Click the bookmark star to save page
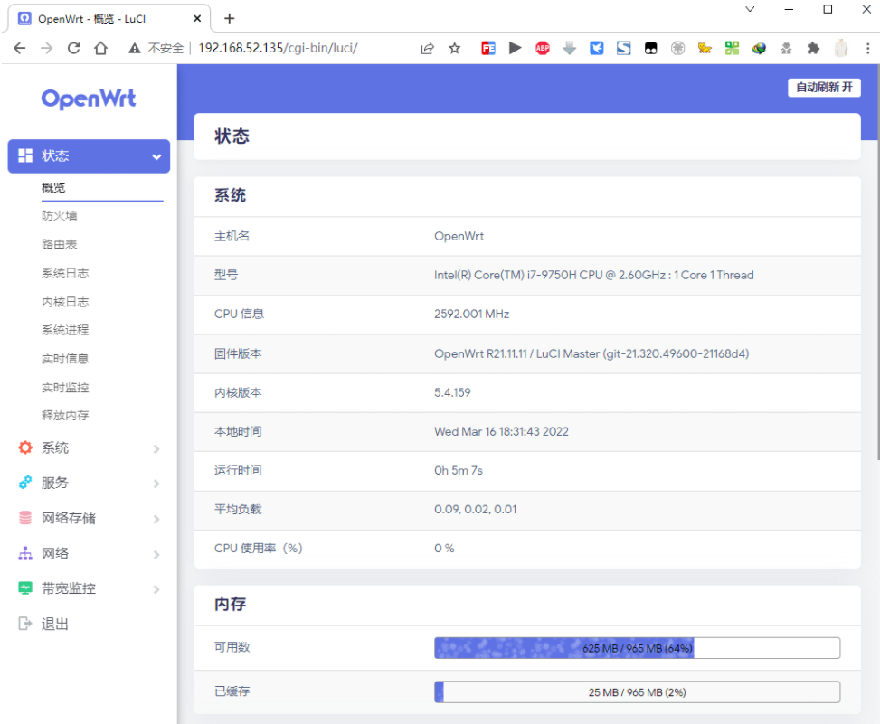 click(454, 48)
